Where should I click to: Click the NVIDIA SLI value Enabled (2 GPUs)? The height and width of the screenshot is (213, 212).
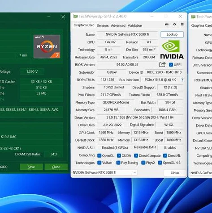tap(115, 148)
